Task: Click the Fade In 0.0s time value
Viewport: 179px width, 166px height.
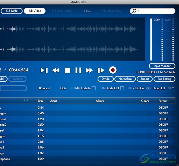Action: (102, 88)
